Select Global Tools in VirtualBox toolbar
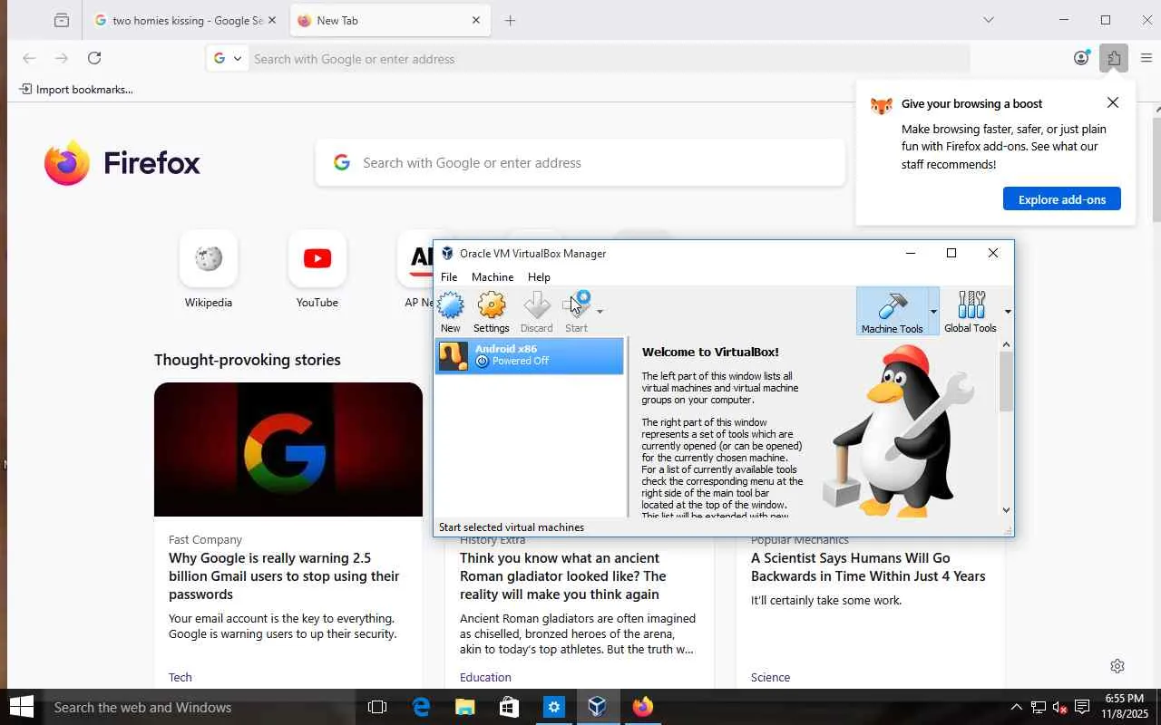This screenshot has width=1161, height=725. [x=970, y=313]
